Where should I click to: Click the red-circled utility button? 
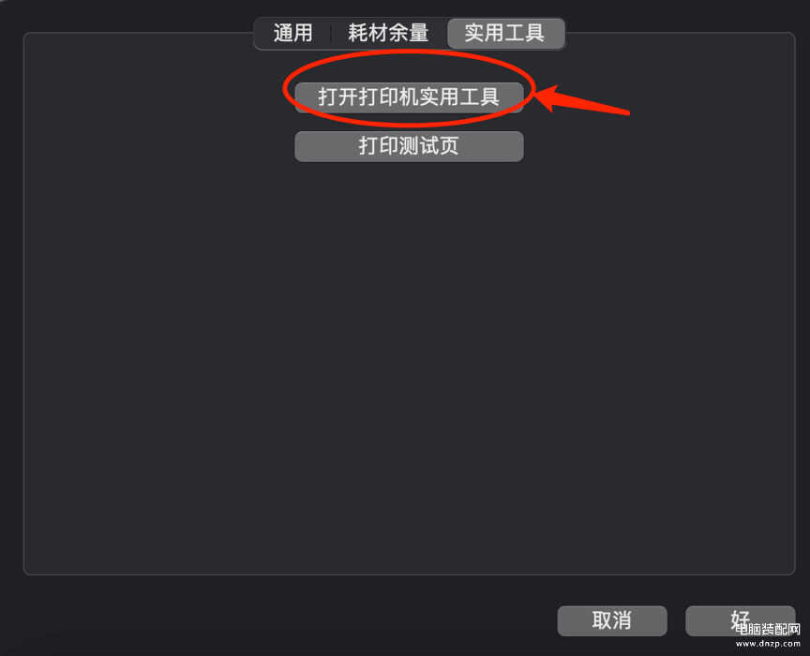(409, 97)
